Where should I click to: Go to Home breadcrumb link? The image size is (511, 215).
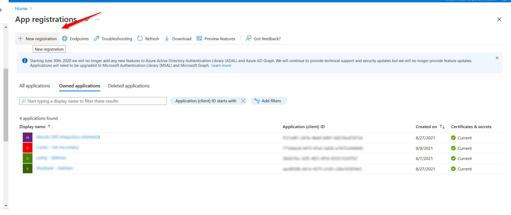point(21,9)
